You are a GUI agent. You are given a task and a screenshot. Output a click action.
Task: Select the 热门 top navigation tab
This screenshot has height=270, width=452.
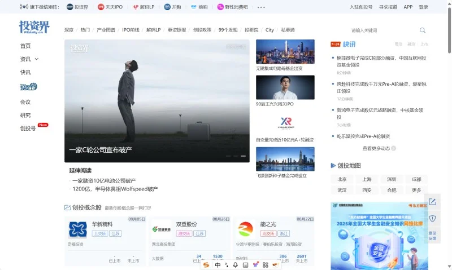coord(85,30)
